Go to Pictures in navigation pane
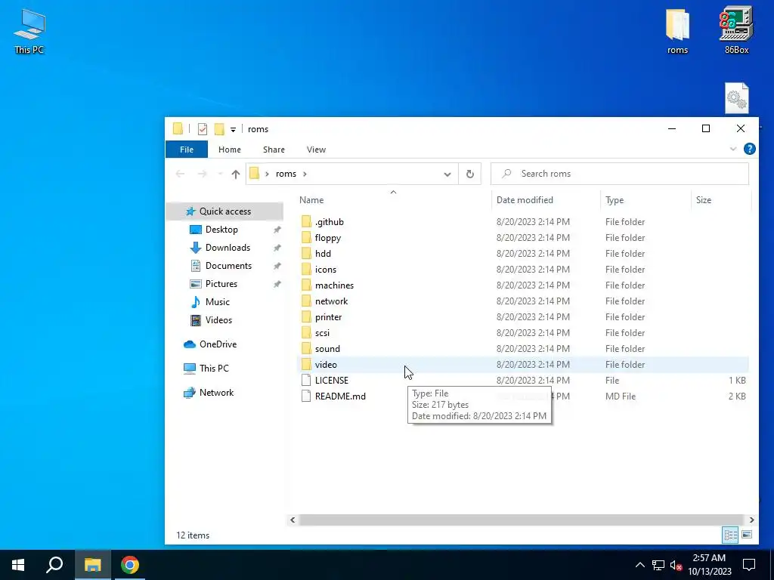The image size is (774, 580). tap(221, 284)
